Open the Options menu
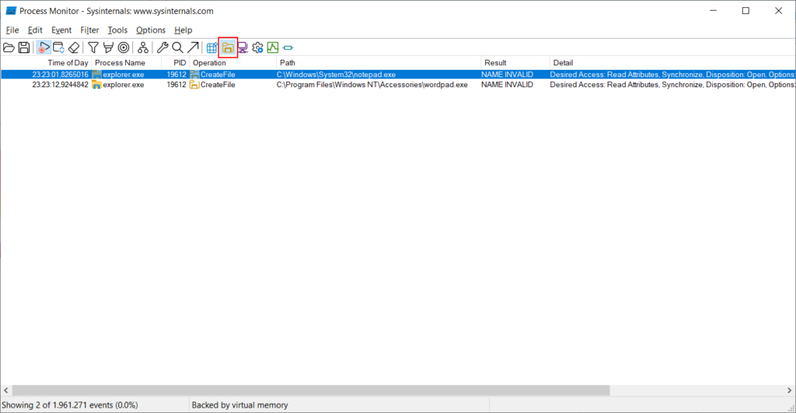Viewport: 796px width, 413px height. coord(151,30)
